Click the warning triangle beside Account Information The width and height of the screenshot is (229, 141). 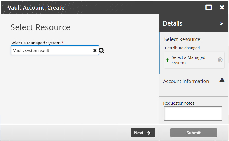coord(222,80)
